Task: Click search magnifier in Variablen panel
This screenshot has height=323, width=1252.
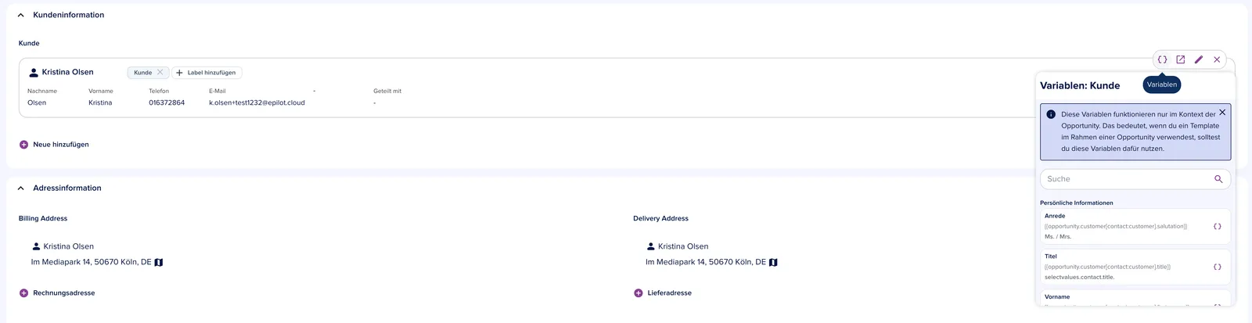Action: [x=1218, y=179]
